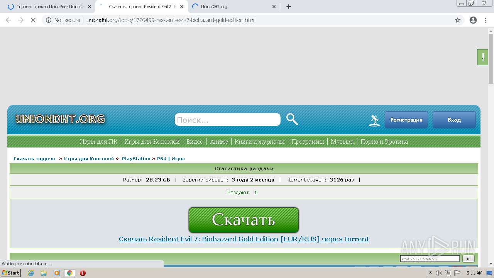Click the green exclamation side tab

click(x=482, y=57)
